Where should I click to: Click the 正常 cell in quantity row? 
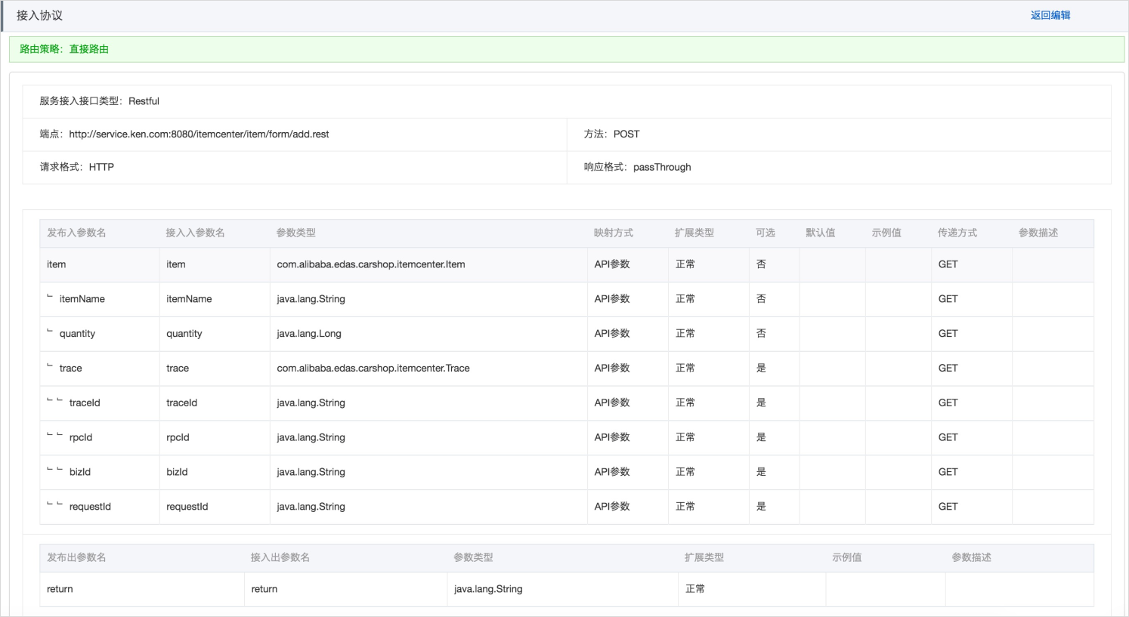(x=709, y=334)
